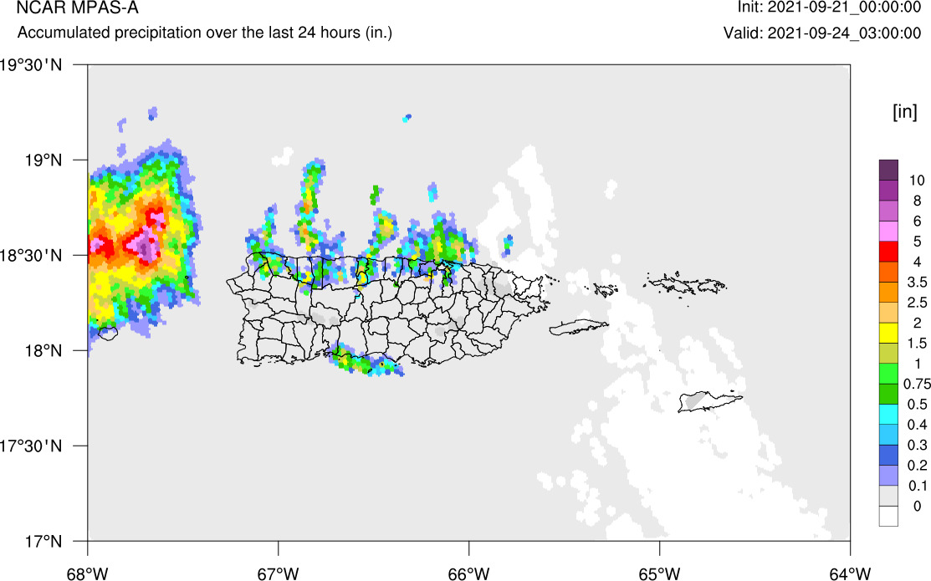Image resolution: width=931 pixels, height=581 pixels.
Task: Click the legend value "0.1"
Action: click(918, 486)
